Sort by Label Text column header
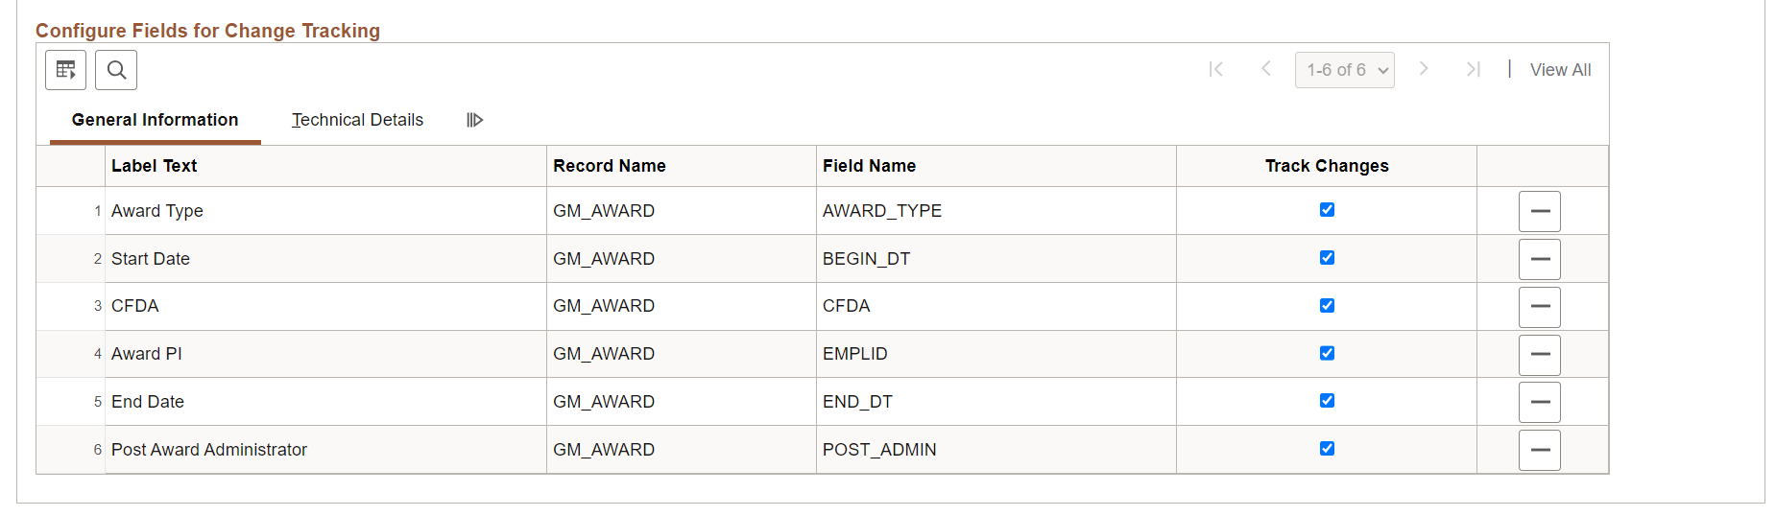1776x516 pixels. point(154,166)
